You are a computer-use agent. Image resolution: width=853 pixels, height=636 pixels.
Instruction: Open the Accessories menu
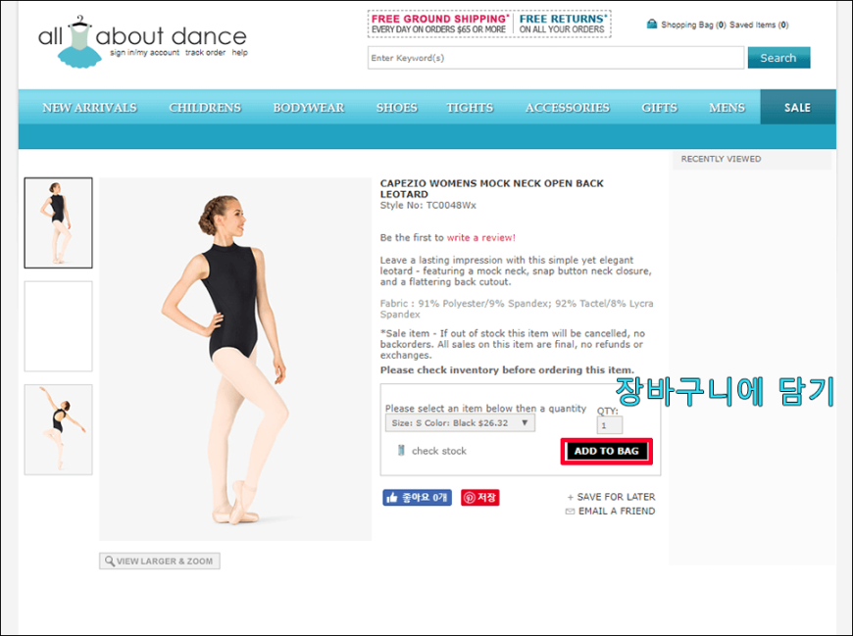(x=568, y=108)
